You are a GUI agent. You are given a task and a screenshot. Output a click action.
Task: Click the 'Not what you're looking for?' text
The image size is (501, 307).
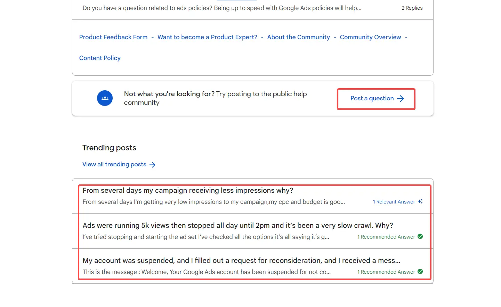[169, 94]
